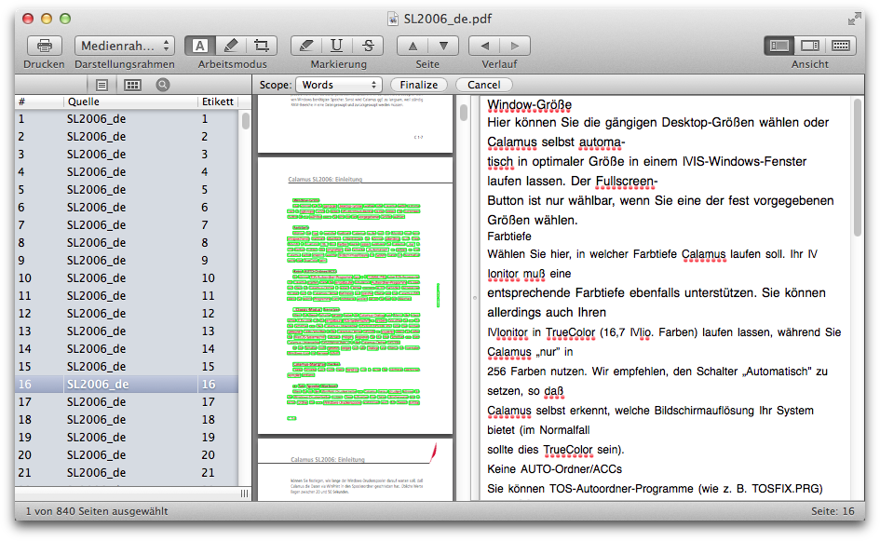The width and height of the screenshot is (880, 541).
Task: Select page row 1 SL2006_de
Action: click(127, 119)
